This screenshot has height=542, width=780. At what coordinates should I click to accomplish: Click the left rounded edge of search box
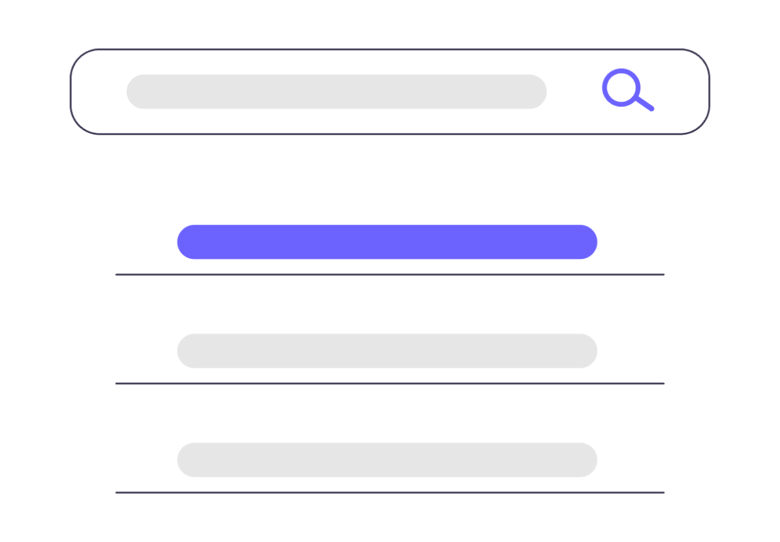[x=72, y=92]
